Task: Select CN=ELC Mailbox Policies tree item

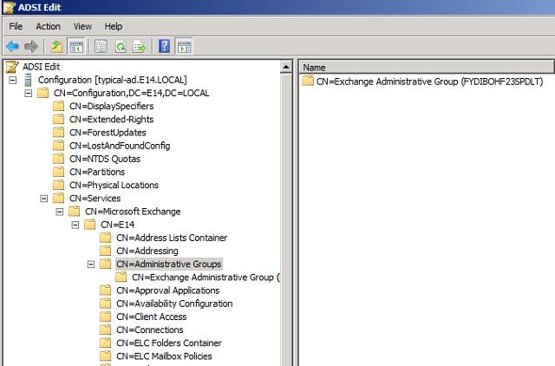Action: click(164, 356)
